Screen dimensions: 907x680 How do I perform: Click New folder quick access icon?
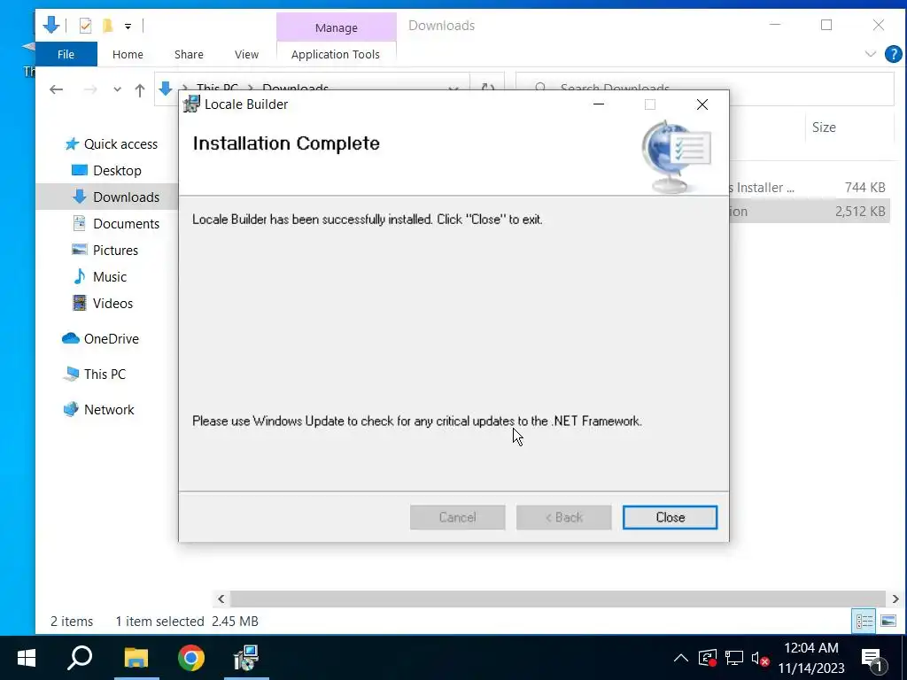pyautogui.click(x=107, y=26)
